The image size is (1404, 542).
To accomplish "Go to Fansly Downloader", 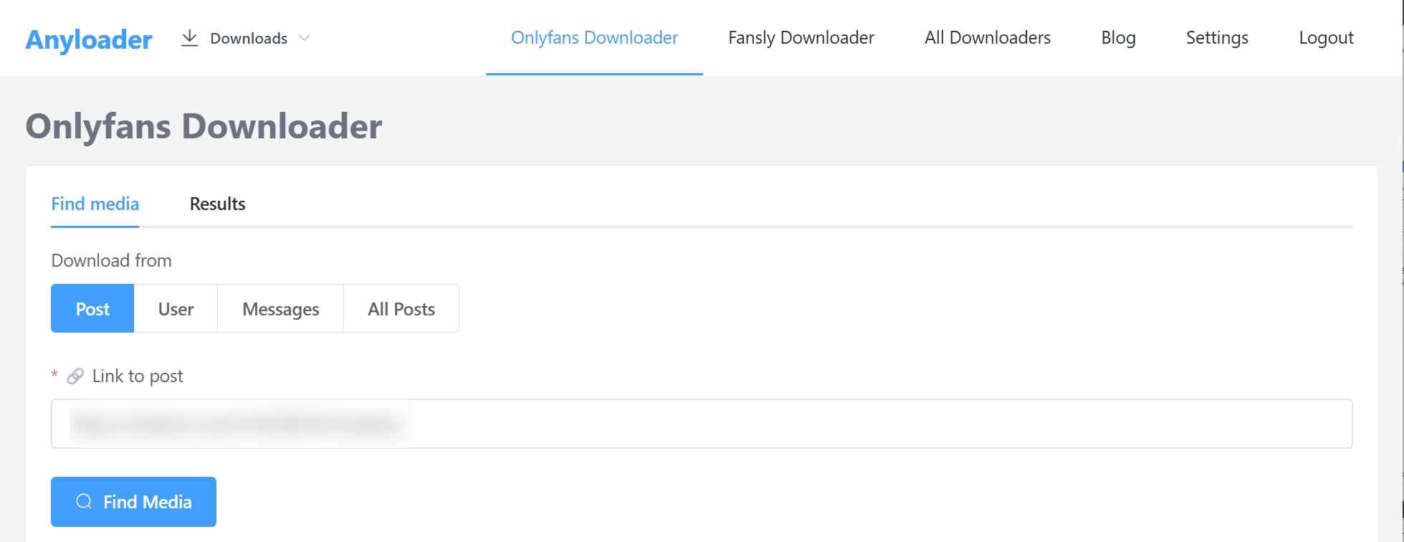I will [801, 37].
